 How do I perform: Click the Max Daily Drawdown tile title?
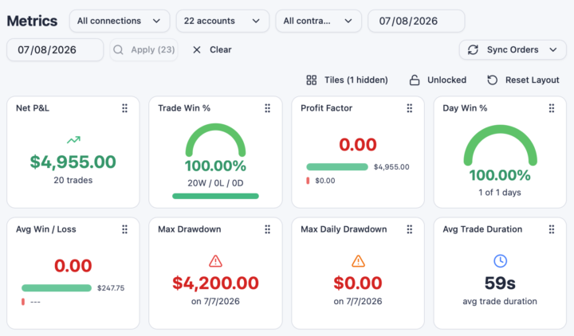click(344, 229)
